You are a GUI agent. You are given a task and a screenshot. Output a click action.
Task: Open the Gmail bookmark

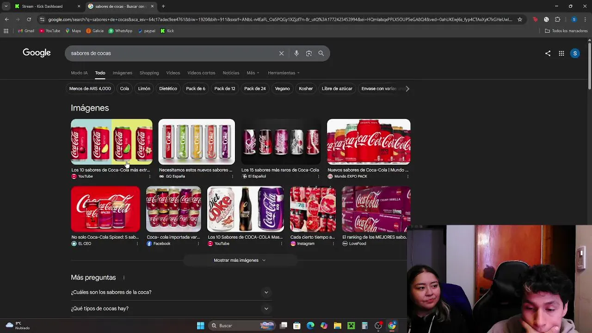pyautogui.click(x=26, y=31)
